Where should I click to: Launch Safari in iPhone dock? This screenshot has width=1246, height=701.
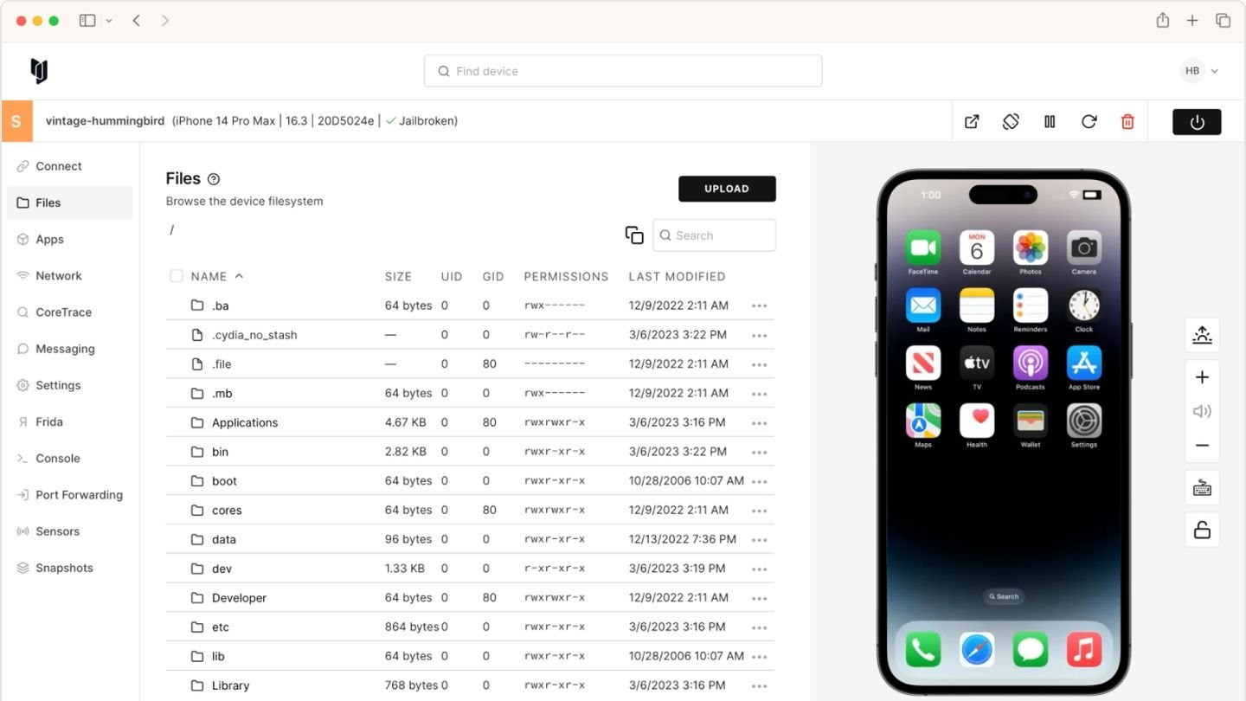[977, 649]
